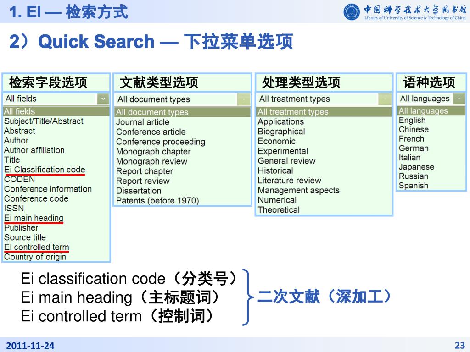Select 'Ei Classification code' option

[x=45, y=170]
